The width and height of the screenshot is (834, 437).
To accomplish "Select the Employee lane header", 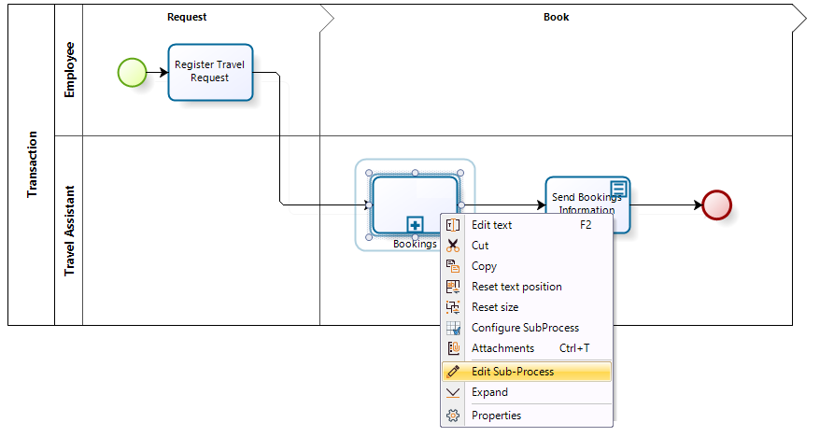I will tap(69, 70).
